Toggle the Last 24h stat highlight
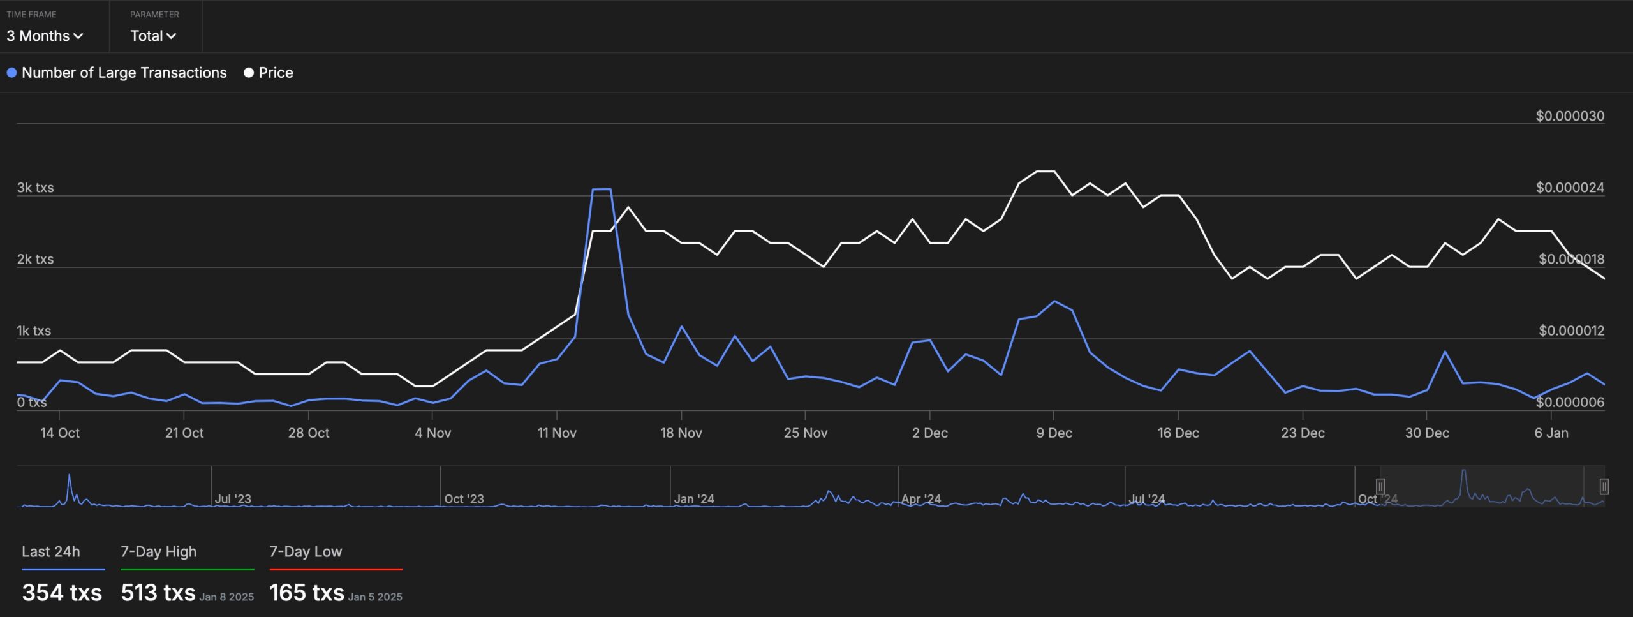Image resolution: width=1633 pixels, height=617 pixels. [x=50, y=551]
